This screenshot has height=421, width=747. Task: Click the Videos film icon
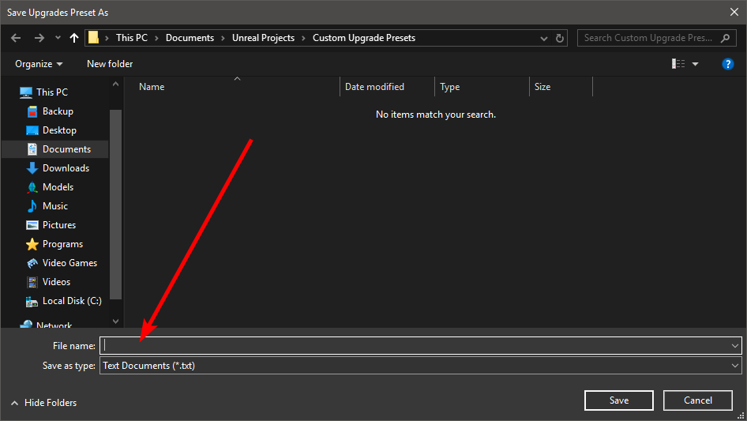coord(32,282)
